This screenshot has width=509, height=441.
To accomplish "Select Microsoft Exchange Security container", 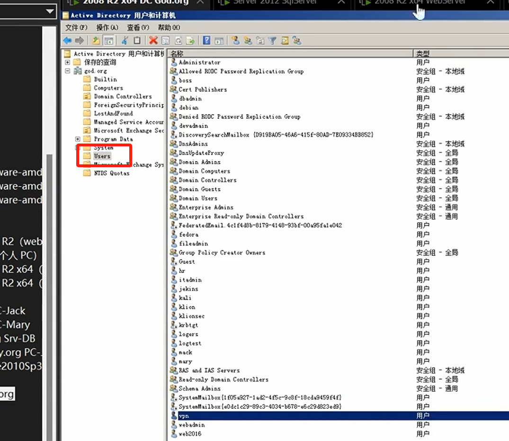I will click(x=129, y=130).
